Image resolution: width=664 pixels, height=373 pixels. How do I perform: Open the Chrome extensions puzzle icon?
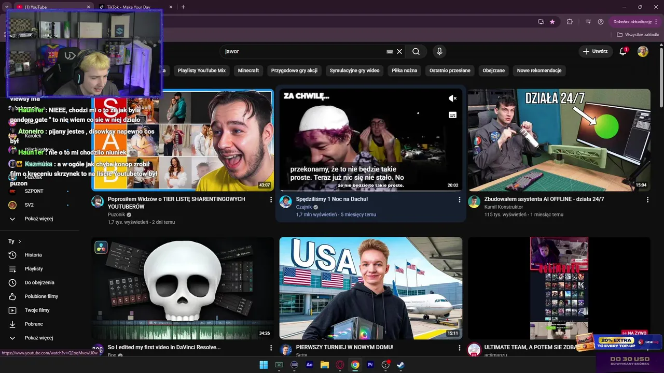point(570,22)
